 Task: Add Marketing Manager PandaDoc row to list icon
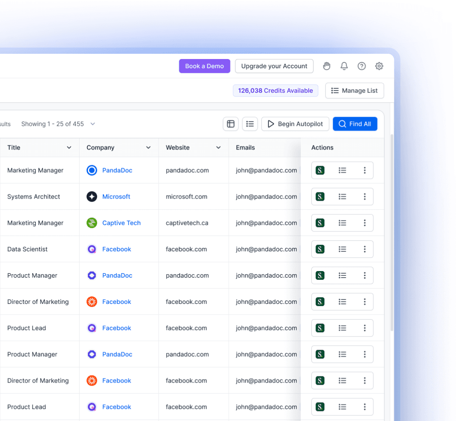(x=342, y=170)
